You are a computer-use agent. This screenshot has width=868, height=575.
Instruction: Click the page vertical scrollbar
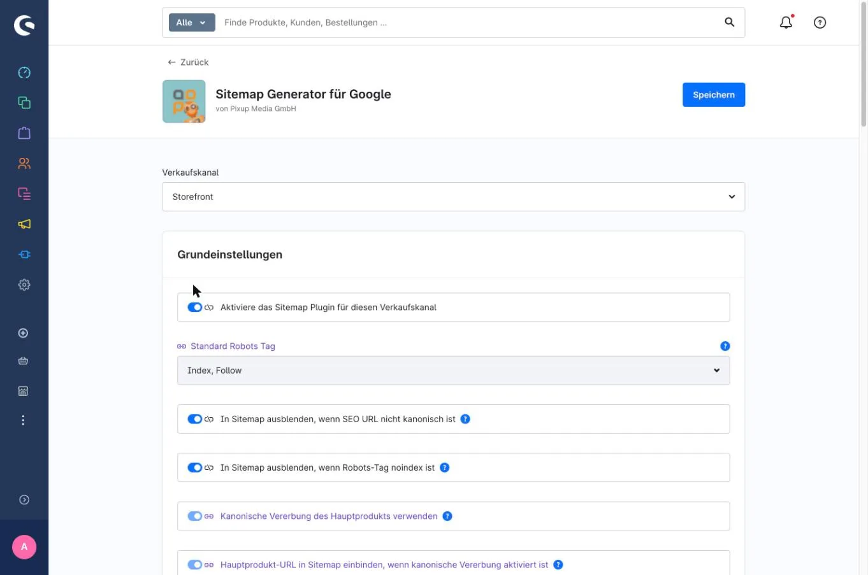[864, 64]
